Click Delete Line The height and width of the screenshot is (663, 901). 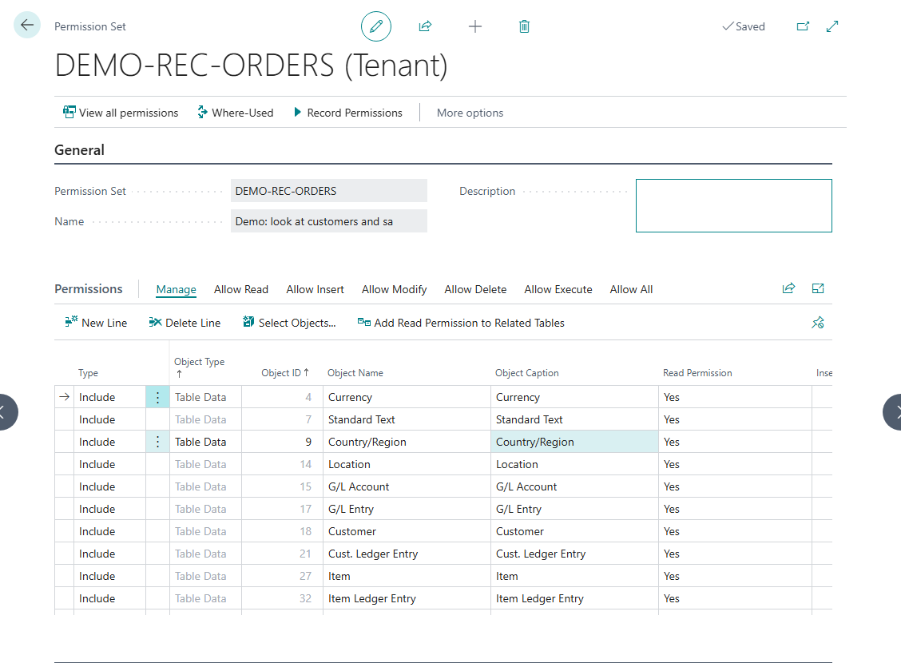185,322
